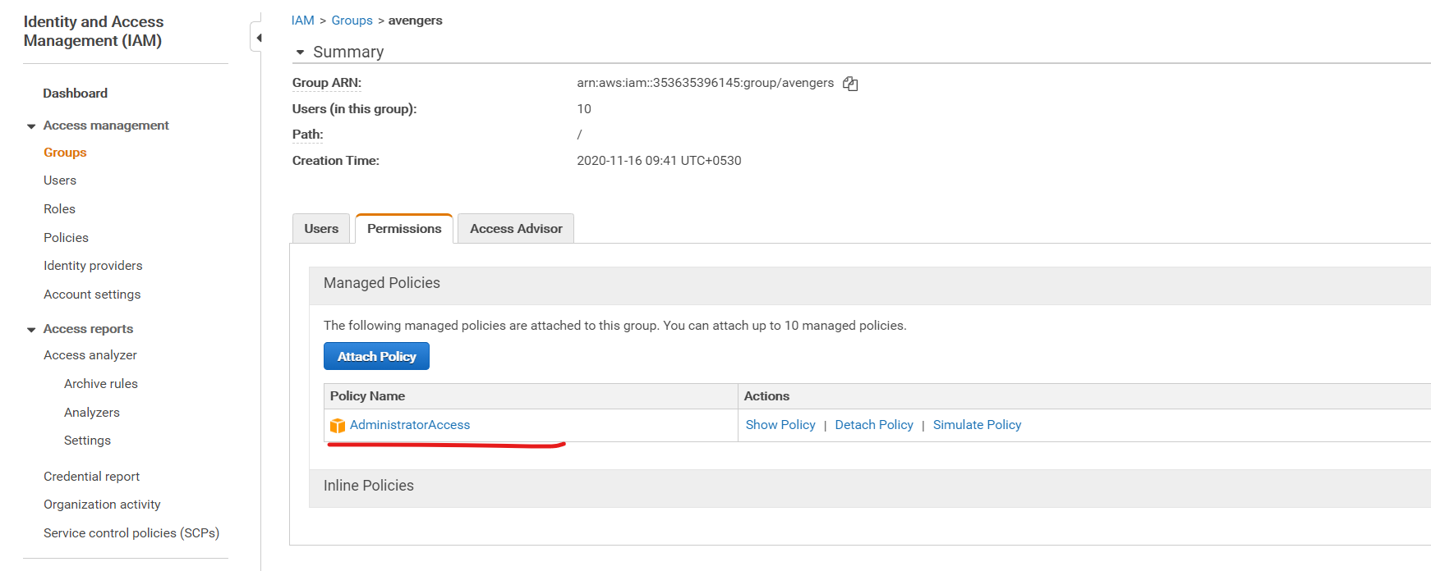The height and width of the screenshot is (571, 1431).
Task: Open the AdministratorAccess policy link
Action: tap(410, 425)
